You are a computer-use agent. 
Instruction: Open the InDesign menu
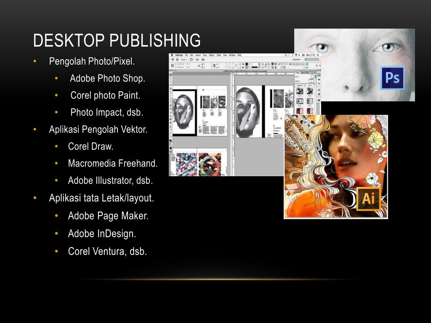(x=179, y=55)
